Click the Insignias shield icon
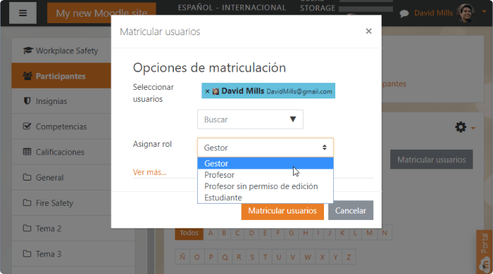Screen dimensions: 493x274 pyautogui.click(x=27, y=100)
